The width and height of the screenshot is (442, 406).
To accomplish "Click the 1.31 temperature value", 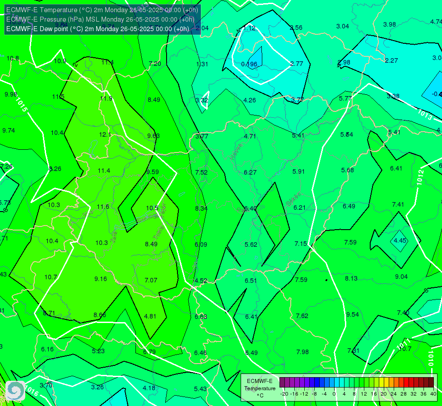I will (x=202, y=64).
